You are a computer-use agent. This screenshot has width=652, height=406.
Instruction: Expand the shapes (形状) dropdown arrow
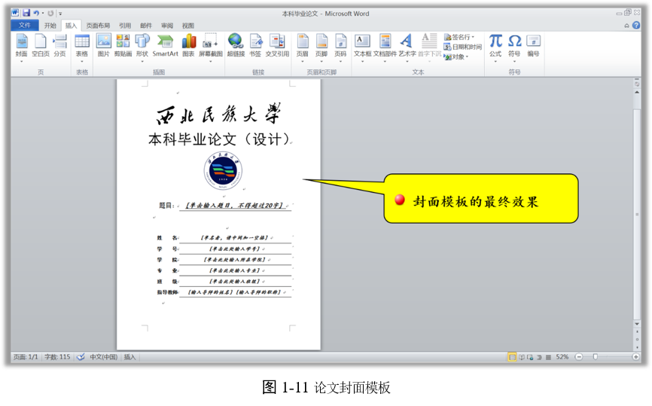pos(142,61)
